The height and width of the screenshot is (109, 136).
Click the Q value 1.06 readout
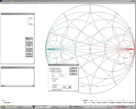[x=93, y=103]
